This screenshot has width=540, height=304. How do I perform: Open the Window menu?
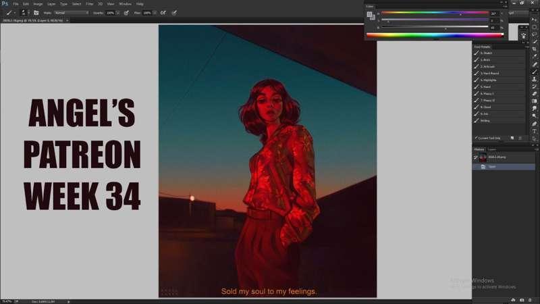click(x=125, y=4)
